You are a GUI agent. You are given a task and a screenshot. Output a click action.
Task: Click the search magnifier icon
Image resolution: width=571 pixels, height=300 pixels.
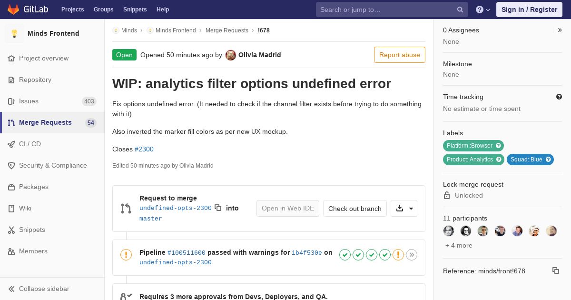click(x=460, y=10)
